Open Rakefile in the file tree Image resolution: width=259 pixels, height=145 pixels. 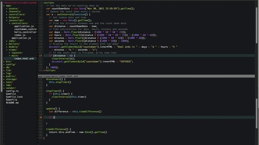pos(11,100)
